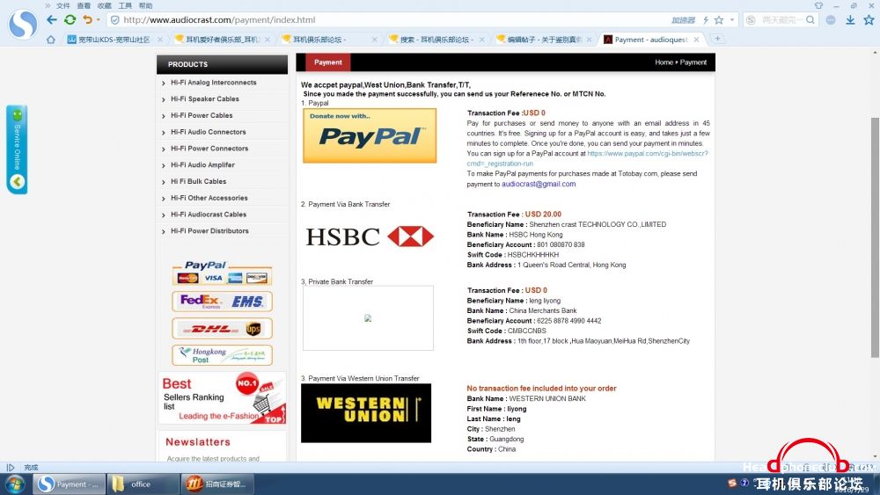The height and width of the screenshot is (495, 880).
Task: Click the PayPal card logos badge in sidebar
Action: (x=222, y=273)
